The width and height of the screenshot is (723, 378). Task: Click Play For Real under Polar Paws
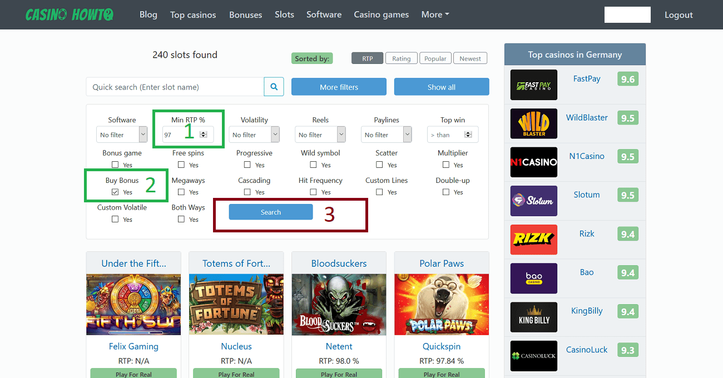click(442, 374)
